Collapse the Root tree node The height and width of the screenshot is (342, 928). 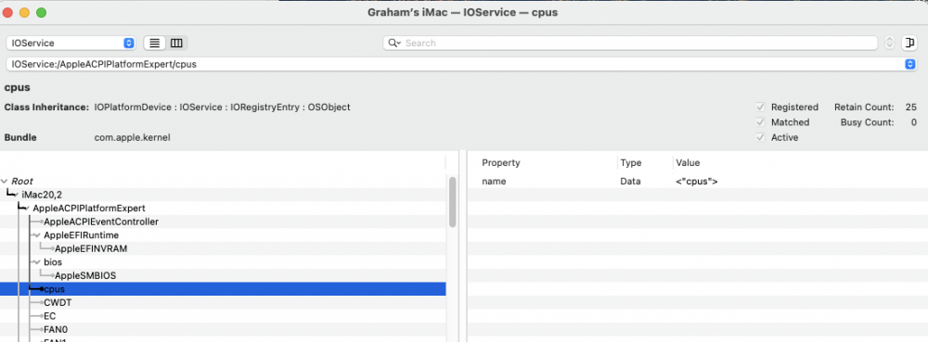(5, 182)
